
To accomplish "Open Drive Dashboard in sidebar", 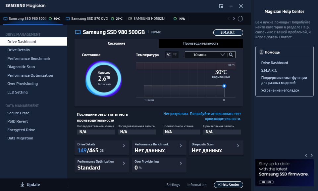I will click(x=33, y=42).
